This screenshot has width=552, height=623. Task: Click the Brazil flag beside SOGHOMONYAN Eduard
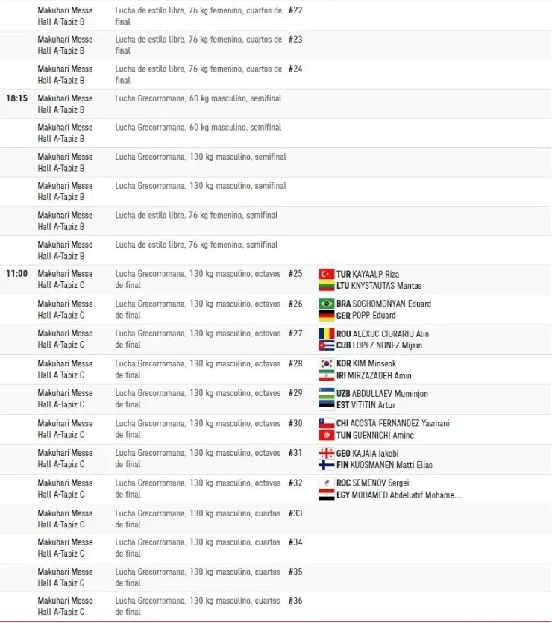[326, 304]
